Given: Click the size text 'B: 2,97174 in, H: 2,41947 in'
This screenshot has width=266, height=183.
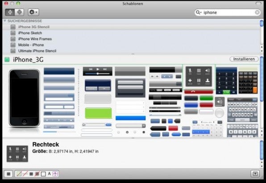Looking at the screenshot, I should 74,151.
